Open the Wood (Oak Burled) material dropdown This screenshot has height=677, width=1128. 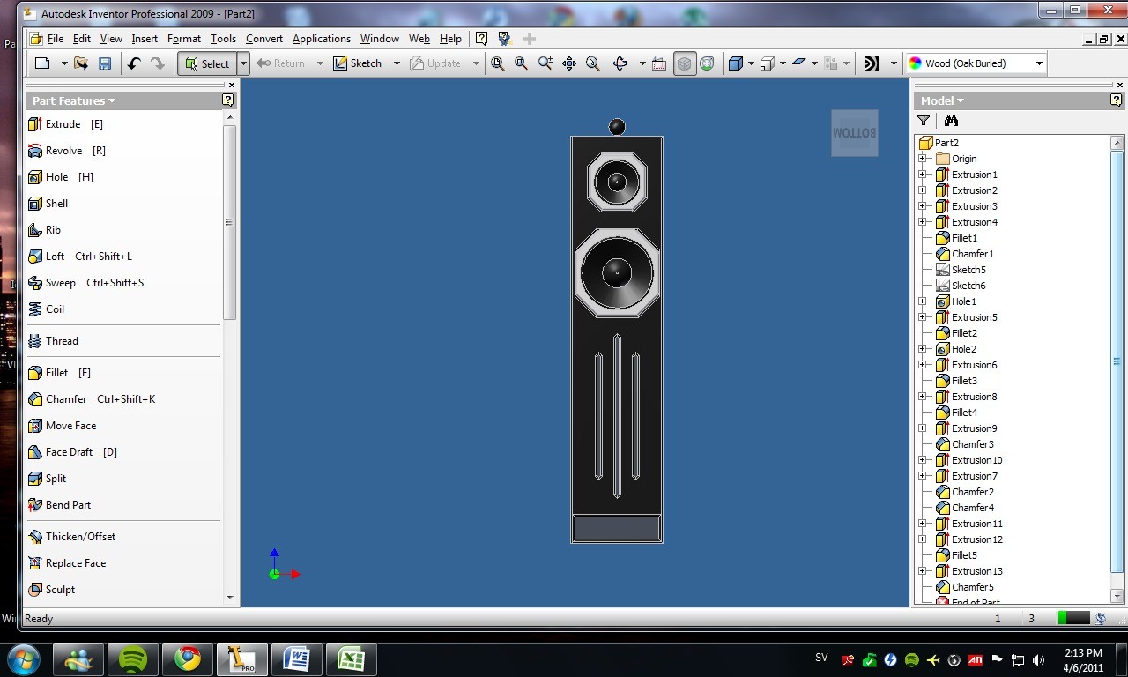[976, 63]
